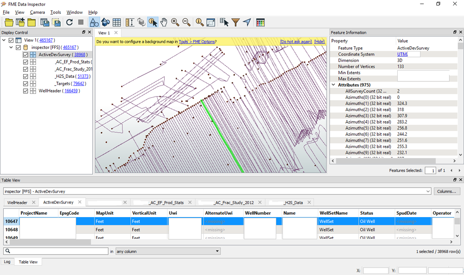The image size is (464, 275).
Task: Select the Pan hand tool
Action: click(164, 22)
